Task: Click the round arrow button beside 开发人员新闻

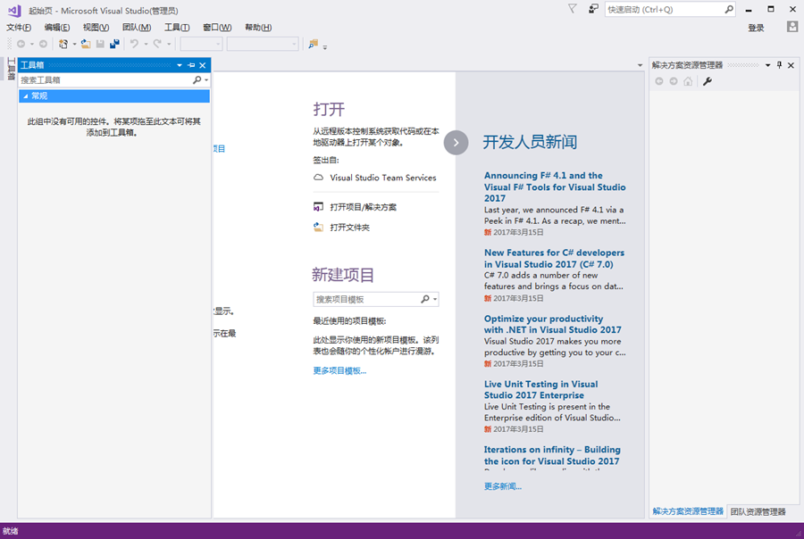Action: coord(456,142)
